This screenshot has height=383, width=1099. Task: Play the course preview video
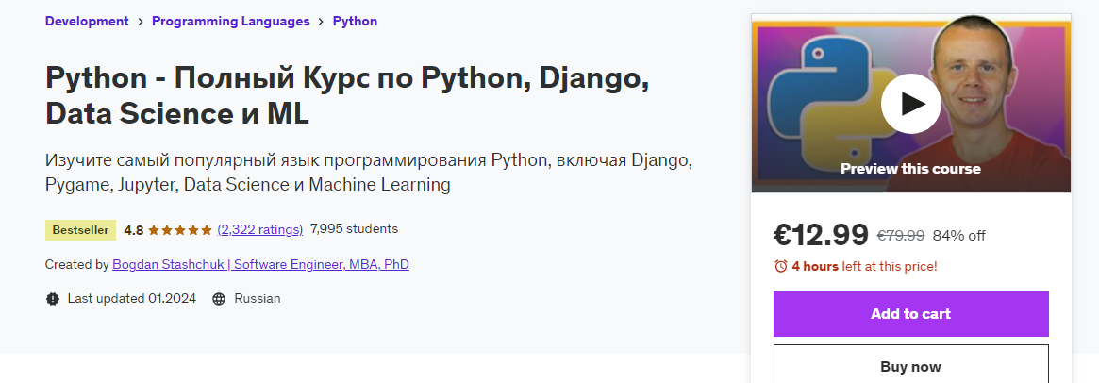[910, 103]
